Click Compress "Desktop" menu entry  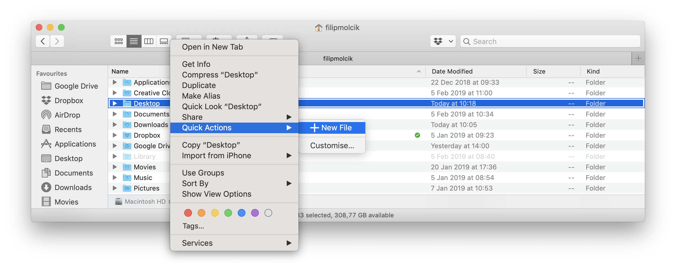click(x=220, y=75)
